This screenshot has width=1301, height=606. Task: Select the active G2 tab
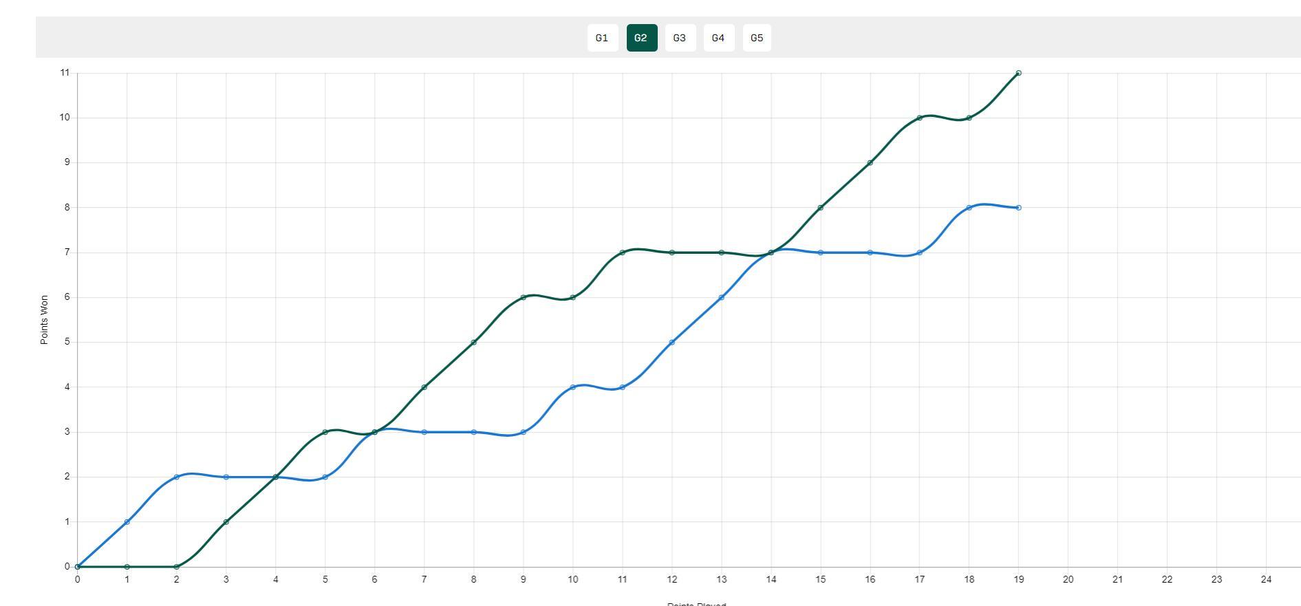click(641, 38)
